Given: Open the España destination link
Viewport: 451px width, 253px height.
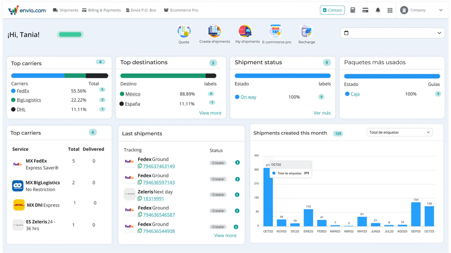Looking at the screenshot, I should coord(132,104).
